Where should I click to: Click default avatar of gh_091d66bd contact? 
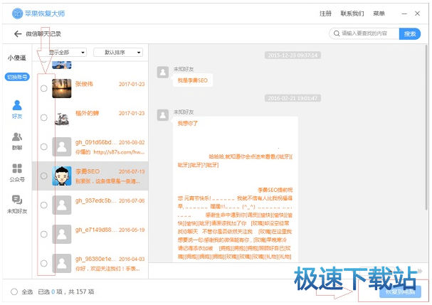62,146
